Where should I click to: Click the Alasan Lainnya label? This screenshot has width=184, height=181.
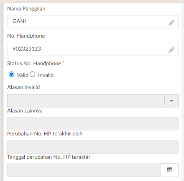point(25,111)
